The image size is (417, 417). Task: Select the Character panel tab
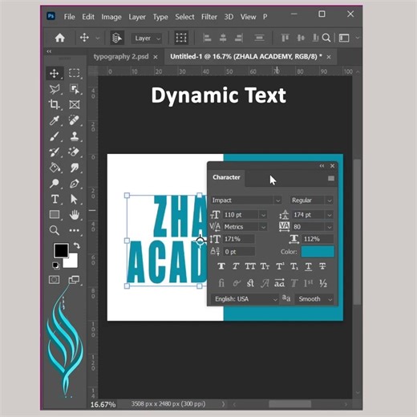tap(226, 177)
